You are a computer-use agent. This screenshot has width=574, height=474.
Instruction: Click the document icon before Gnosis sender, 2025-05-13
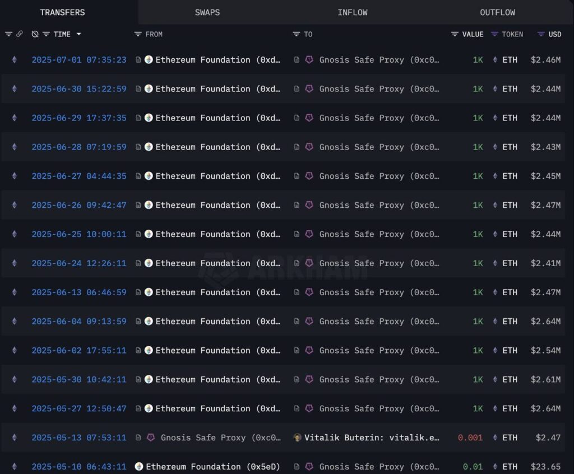138,438
